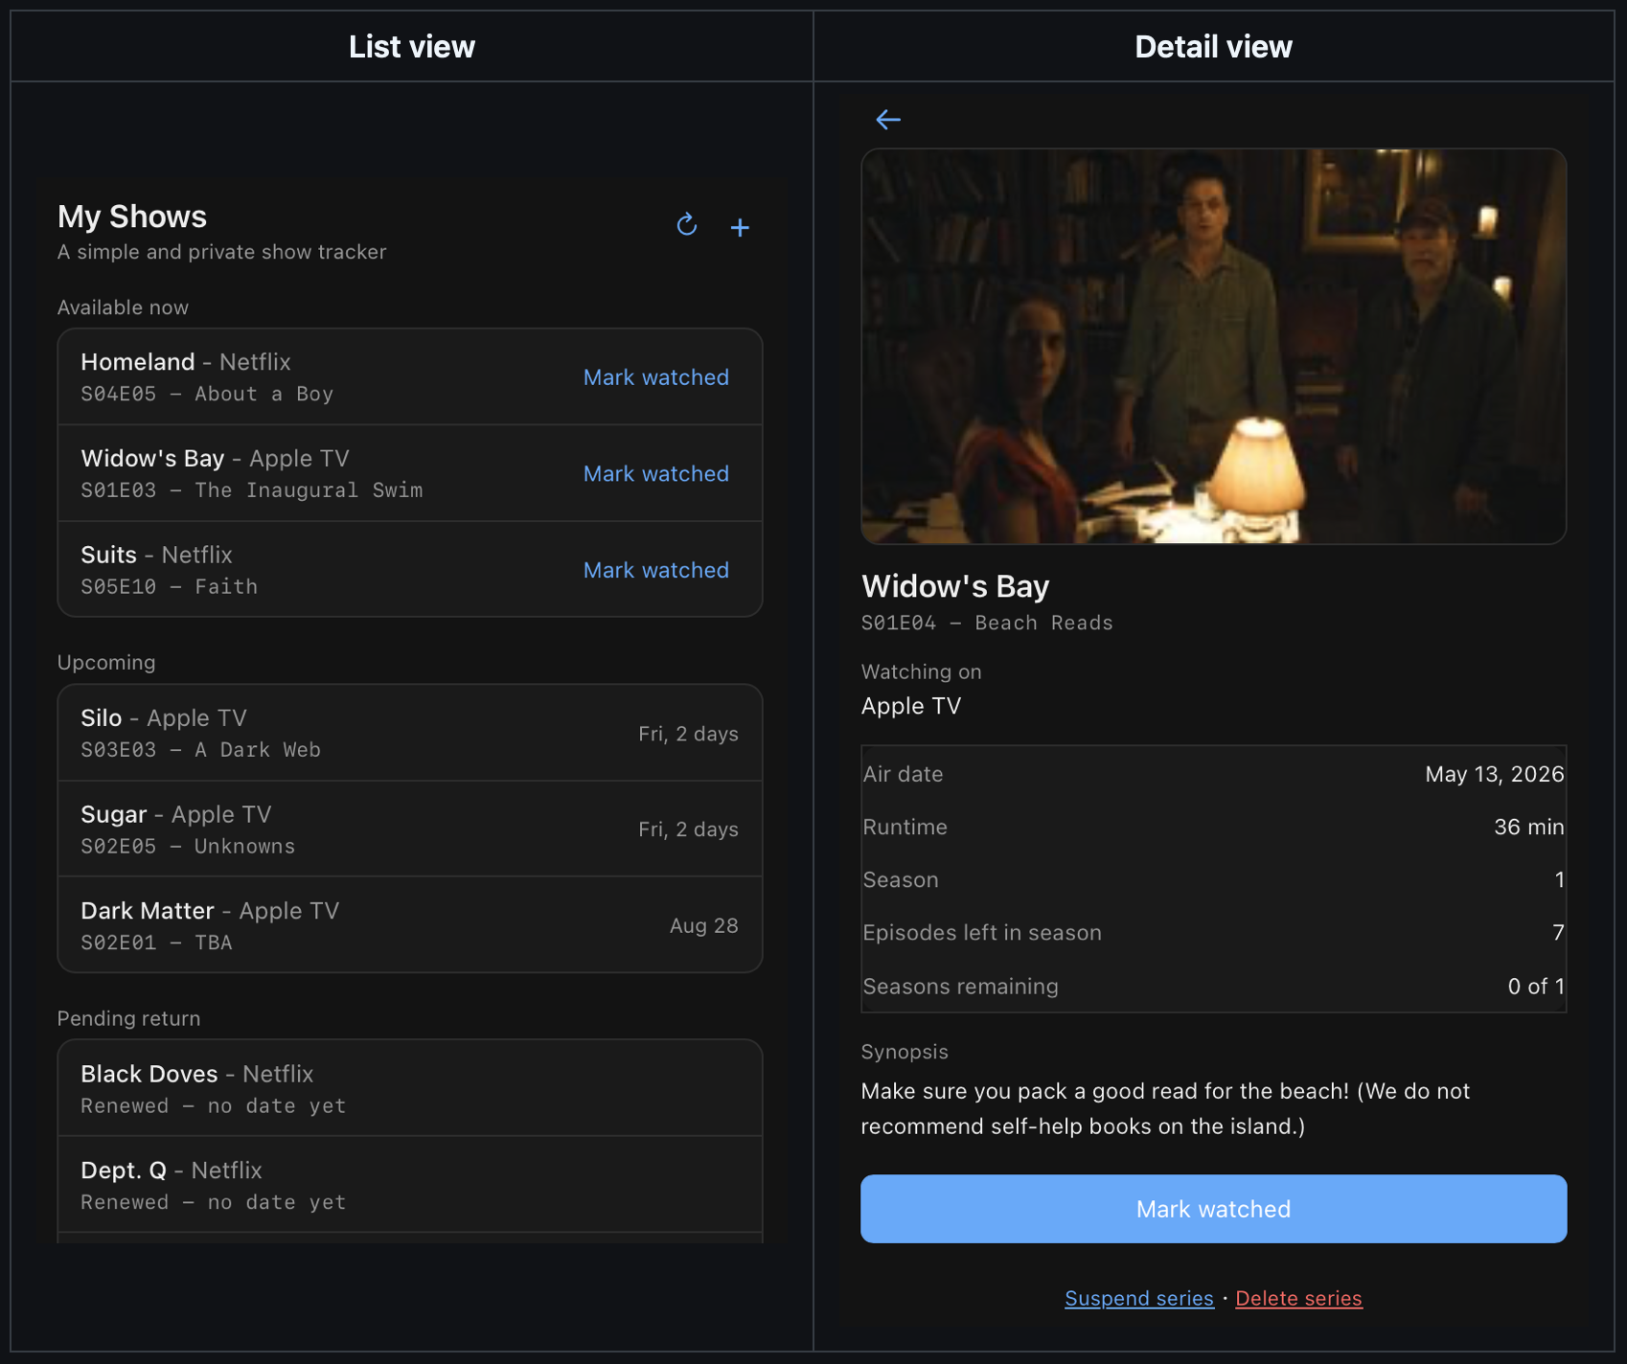
Task: Open the Silo upcoming show row
Action: (x=410, y=734)
